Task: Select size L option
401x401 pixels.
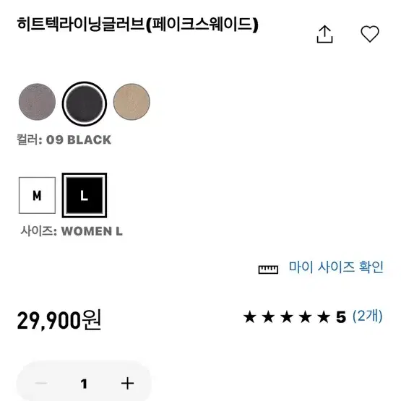Action: click(x=85, y=195)
